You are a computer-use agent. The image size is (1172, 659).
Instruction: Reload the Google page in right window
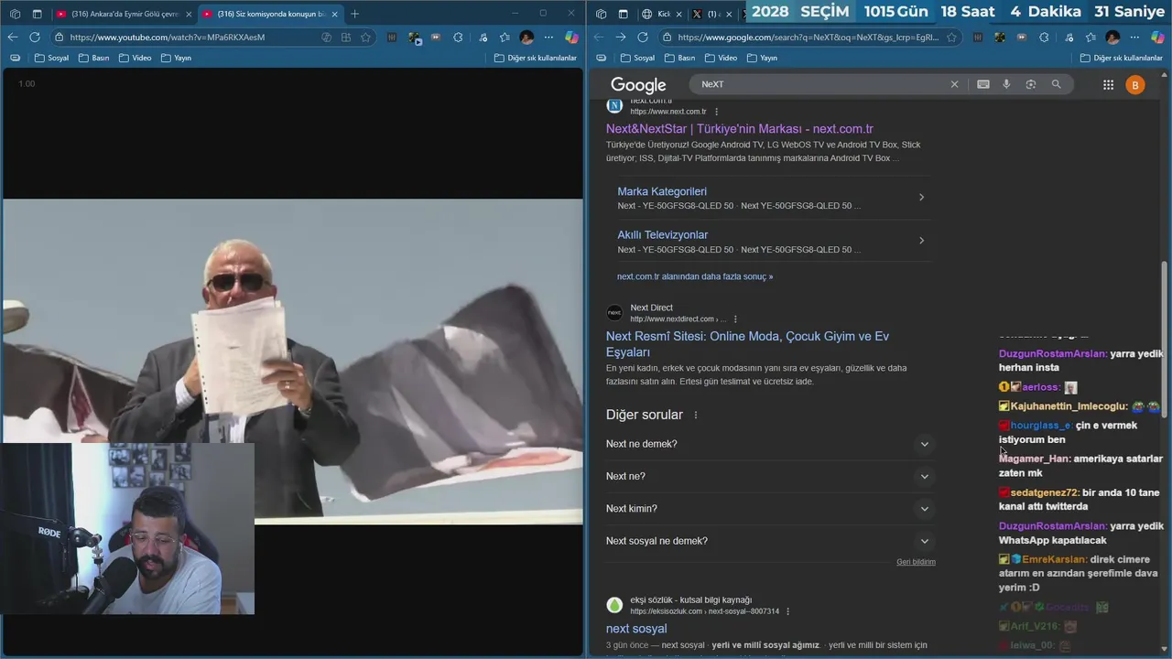coord(643,38)
